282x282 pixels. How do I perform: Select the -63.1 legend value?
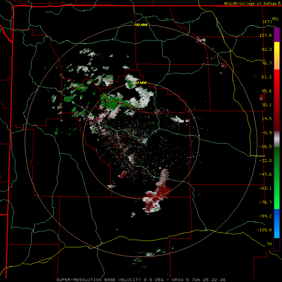click(x=265, y=188)
